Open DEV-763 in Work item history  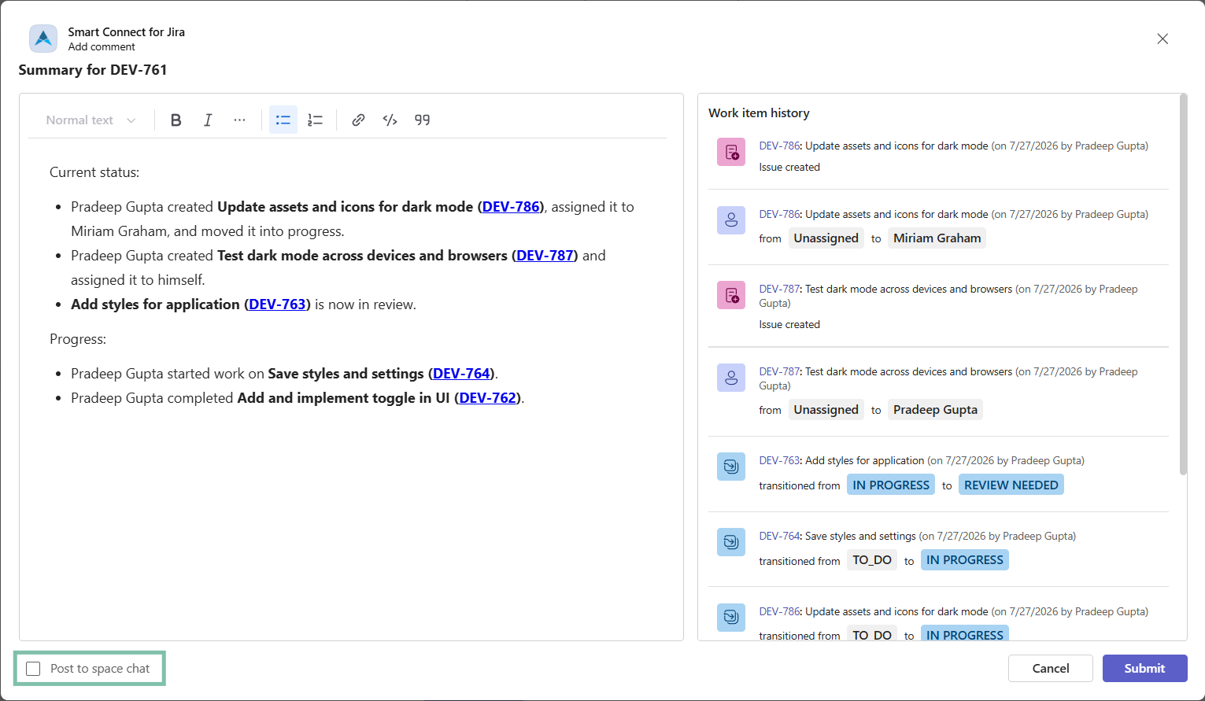(779, 460)
